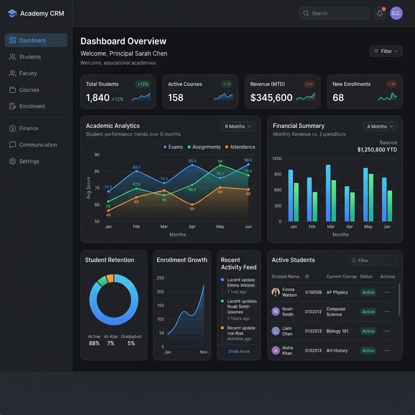Click the magnifier icon in Search

click(306, 13)
